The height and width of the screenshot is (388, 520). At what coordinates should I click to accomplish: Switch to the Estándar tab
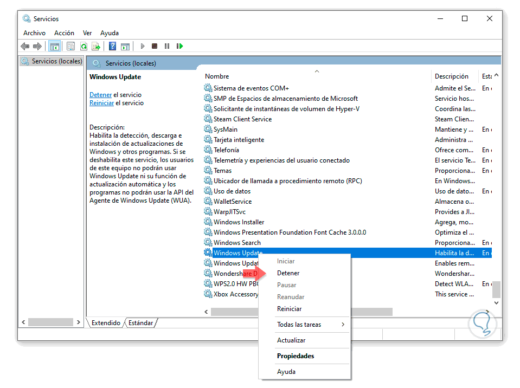pos(140,323)
